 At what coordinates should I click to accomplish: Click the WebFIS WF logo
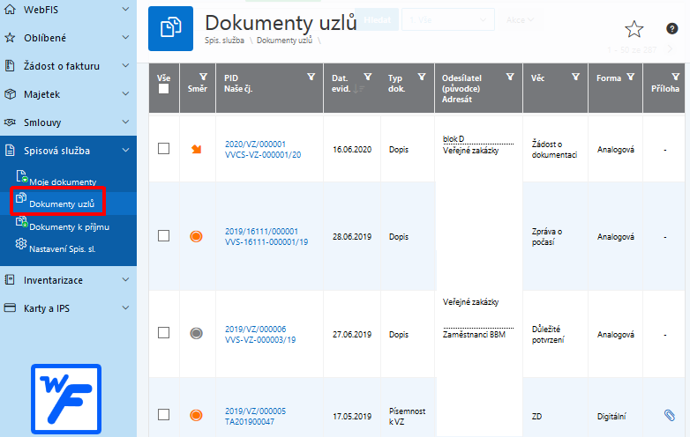(66, 400)
